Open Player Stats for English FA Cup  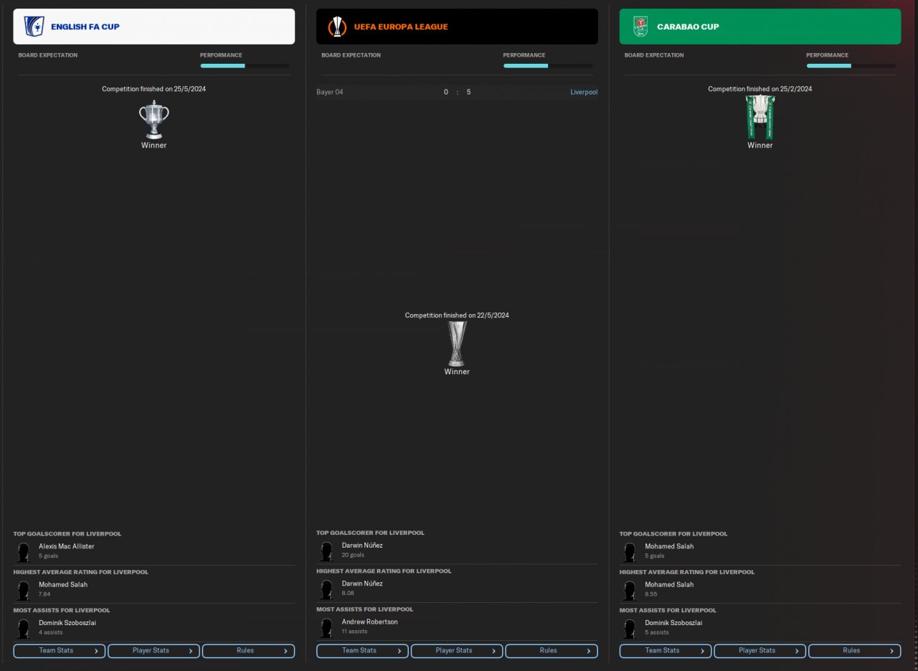(153, 651)
